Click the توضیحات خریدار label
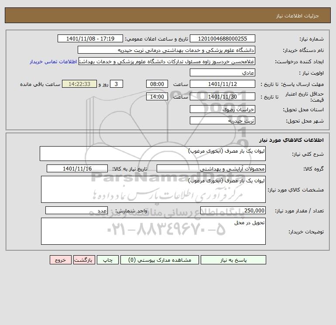336x325 pixels. 306,232
